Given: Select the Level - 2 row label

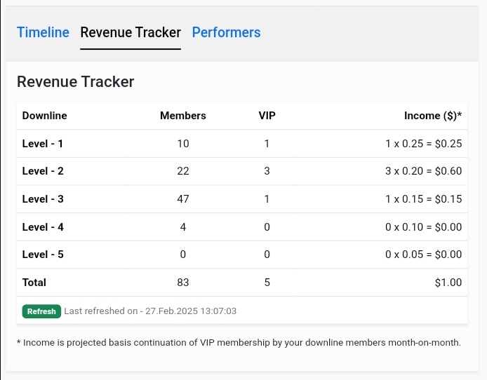Looking at the screenshot, I should pyautogui.click(x=43, y=171).
